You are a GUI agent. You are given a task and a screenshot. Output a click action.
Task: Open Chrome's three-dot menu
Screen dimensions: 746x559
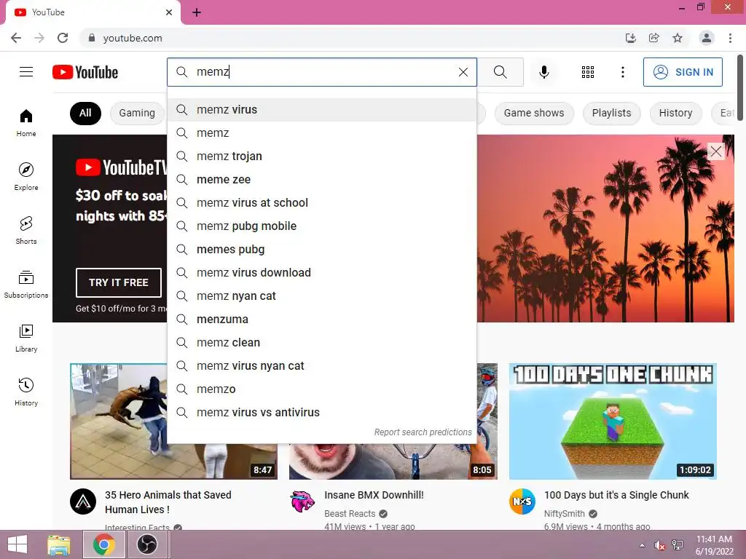730,38
